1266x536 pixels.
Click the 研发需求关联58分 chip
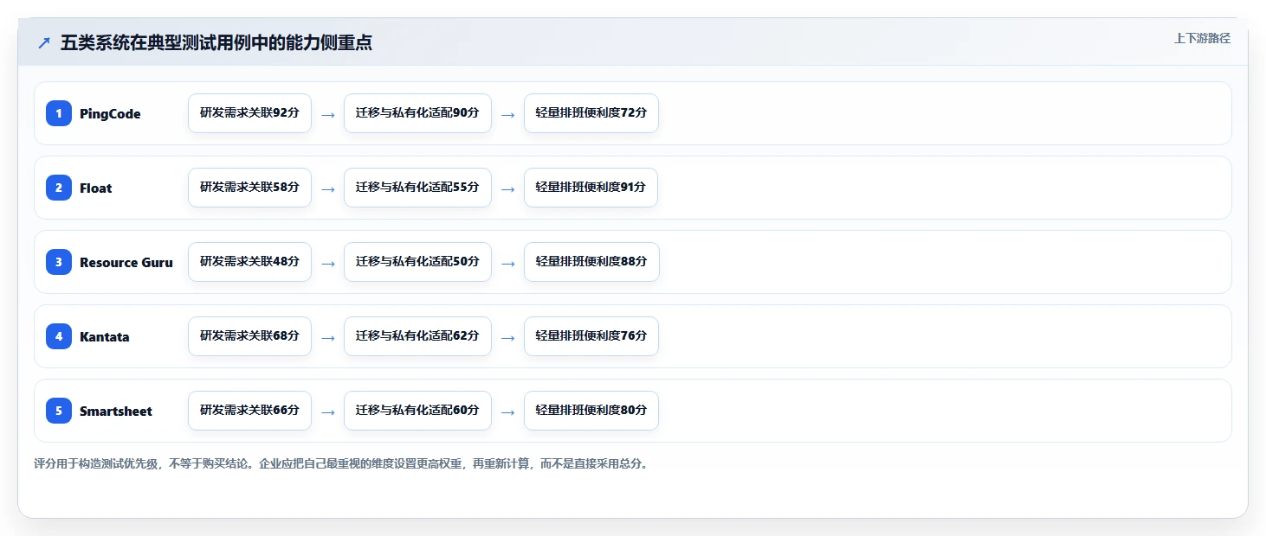249,188
